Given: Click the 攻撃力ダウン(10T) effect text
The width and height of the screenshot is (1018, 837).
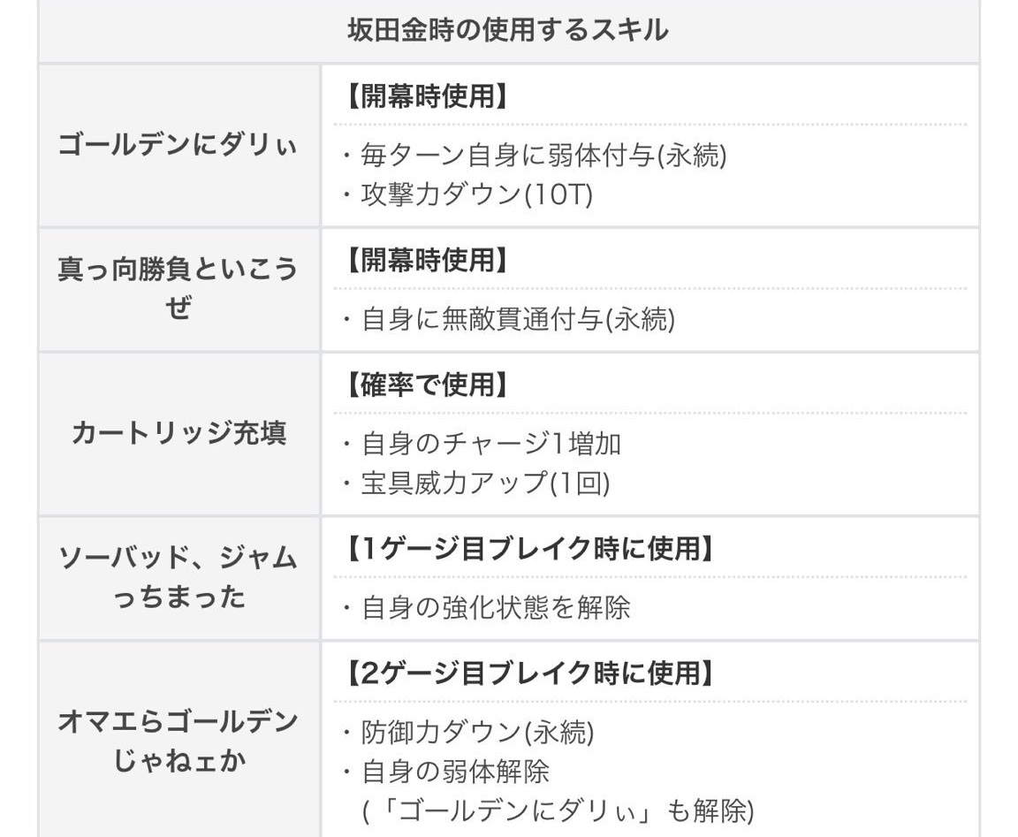Looking at the screenshot, I should (467, 194).
